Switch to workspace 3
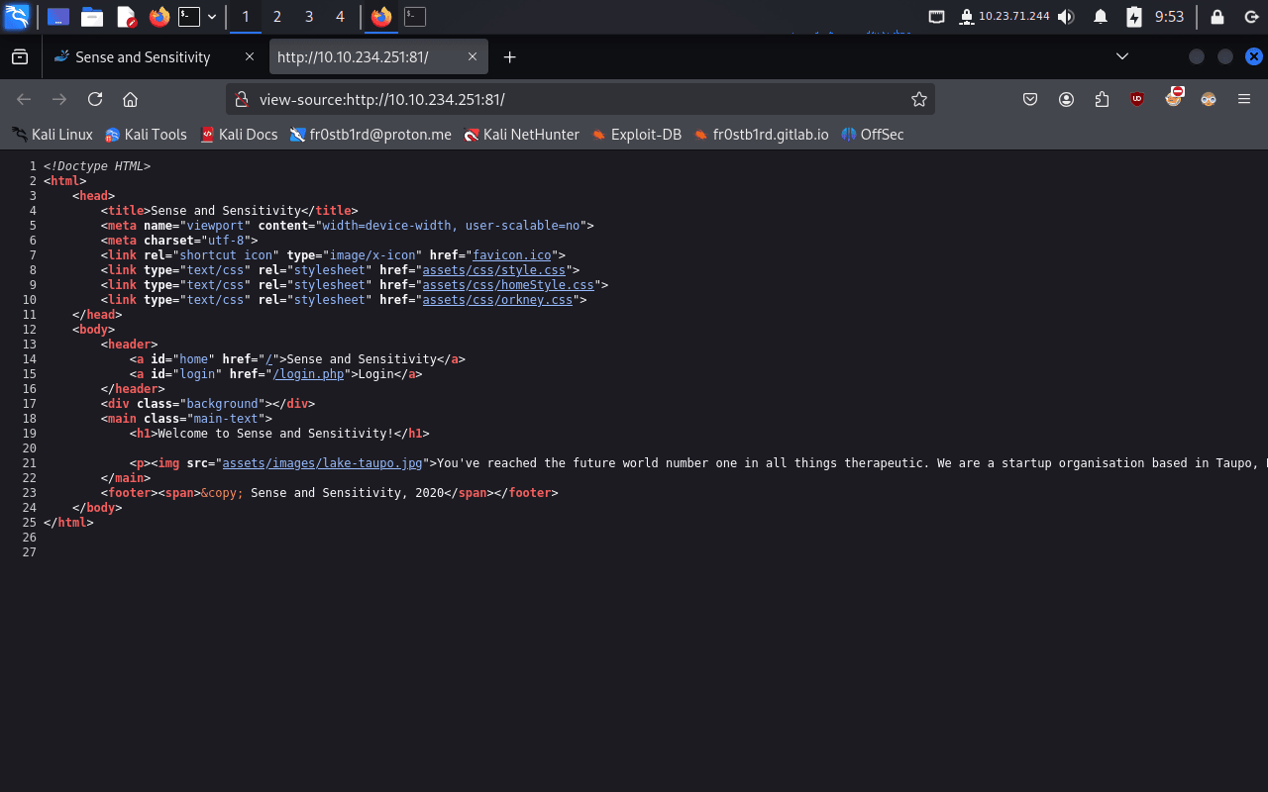 click(309, 17)
